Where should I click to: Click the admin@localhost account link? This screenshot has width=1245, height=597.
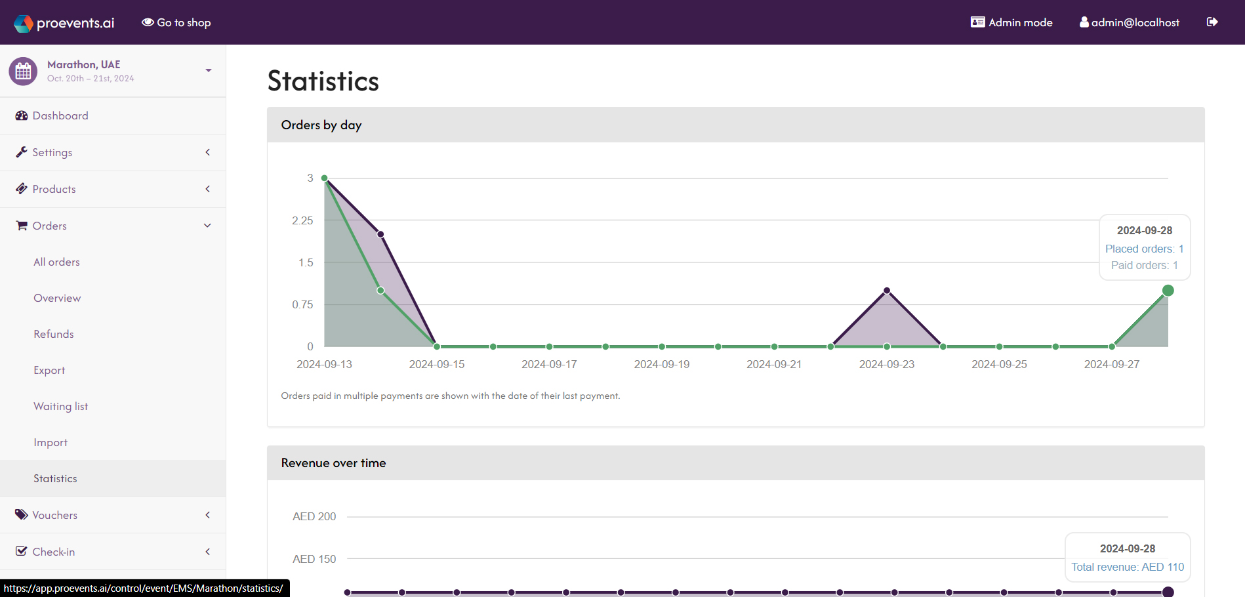click(1129, 22)
